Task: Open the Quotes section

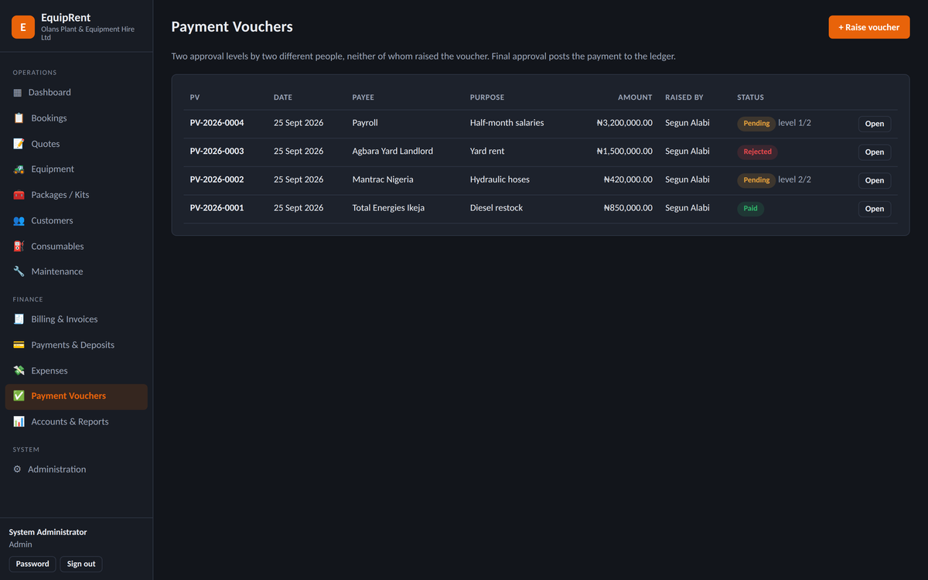Action: (x=76, y=144)
